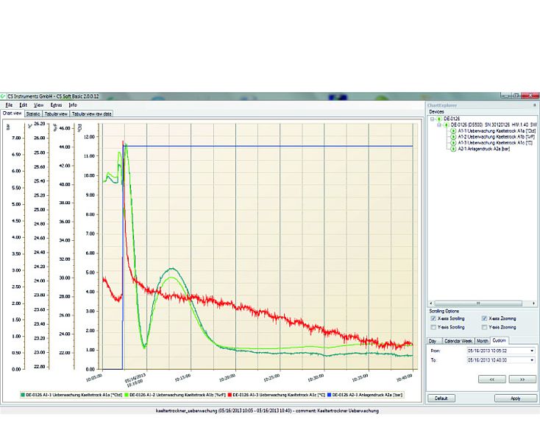Click the DS500 device node icon in tree
This screenshot has height=442, width=540.
pyautogui.click(x=447, y=125)
